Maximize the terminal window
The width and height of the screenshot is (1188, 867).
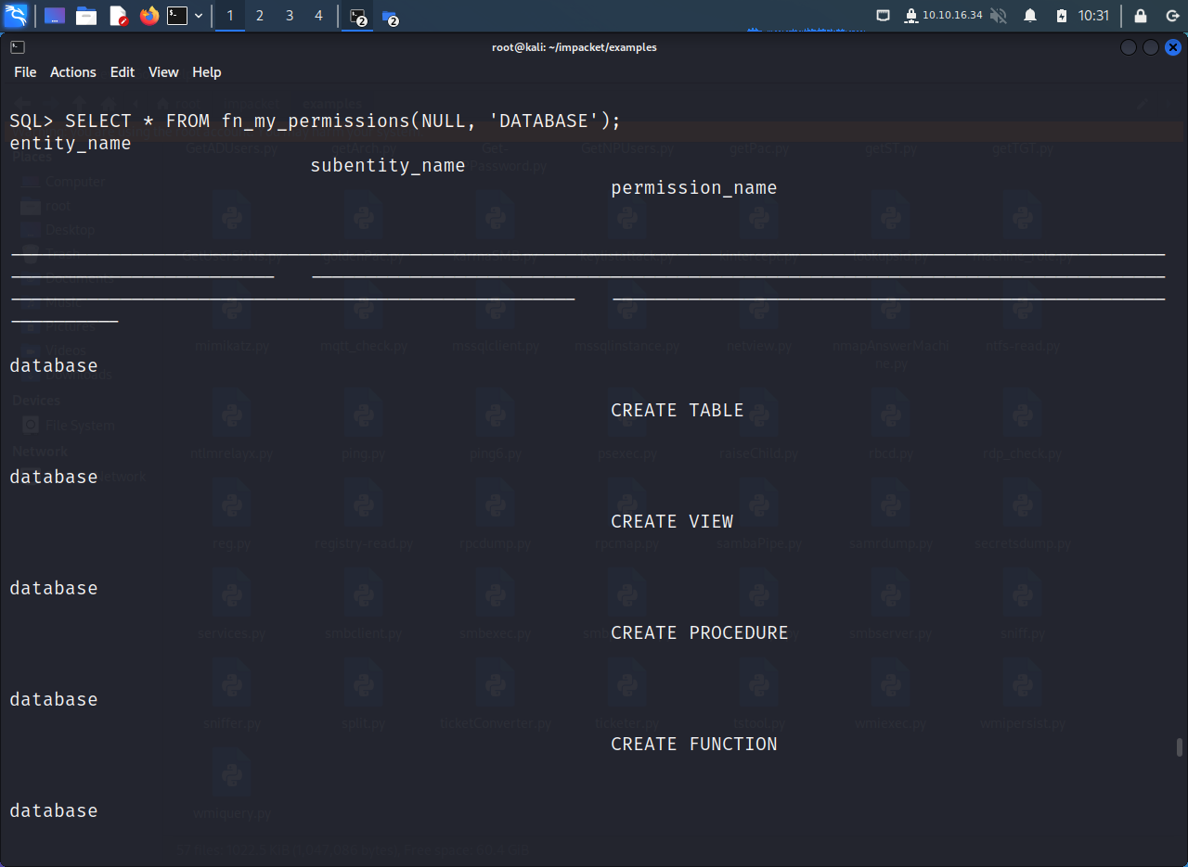tap(1151, 47)
